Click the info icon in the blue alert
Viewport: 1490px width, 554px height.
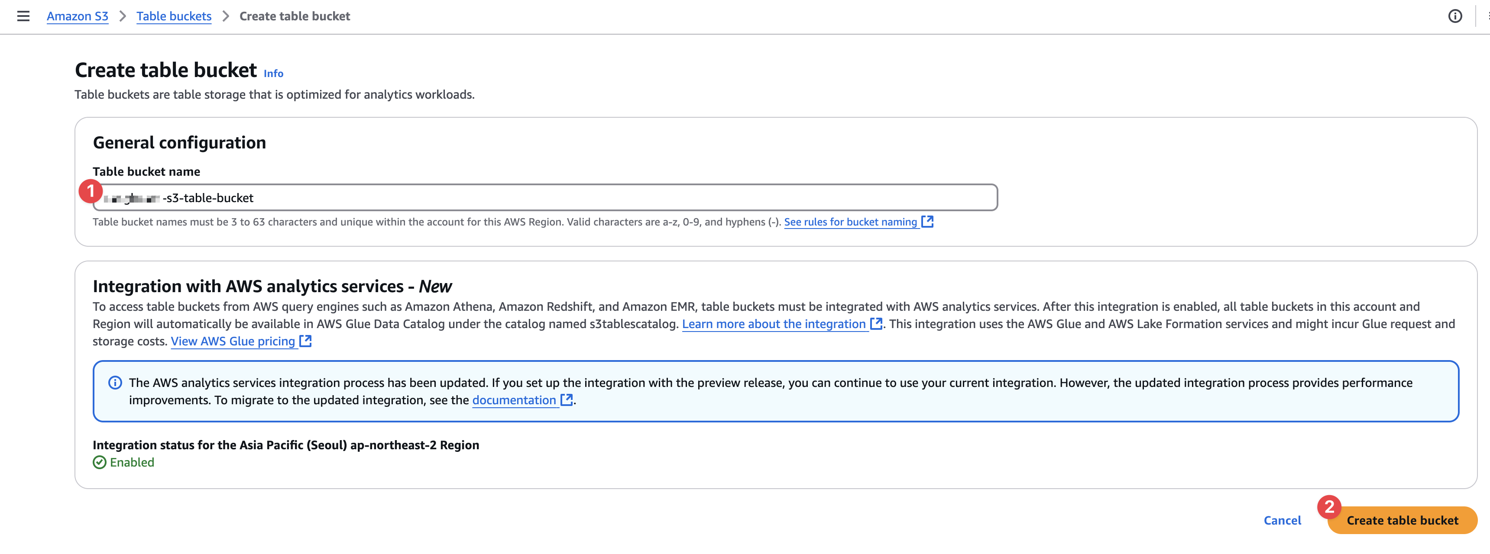(115, 383)
